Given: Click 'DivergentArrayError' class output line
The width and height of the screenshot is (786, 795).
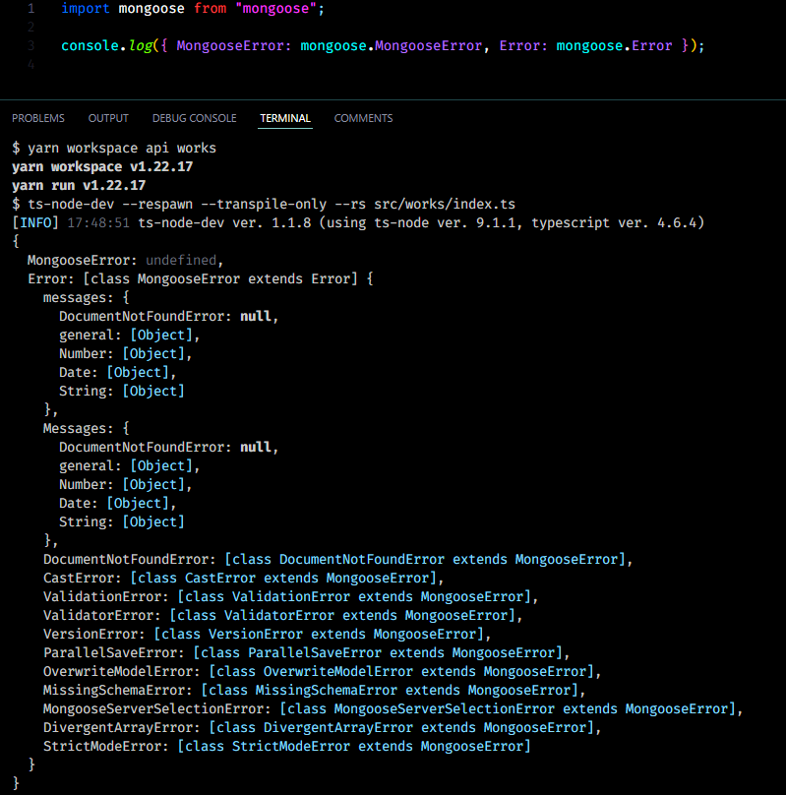Looking at the screenshot, I should coord(323,727).
